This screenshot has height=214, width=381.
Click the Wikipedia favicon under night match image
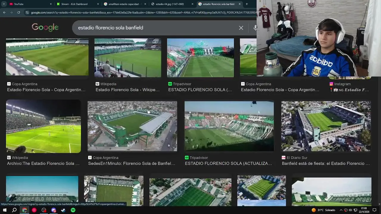(9, 158)
